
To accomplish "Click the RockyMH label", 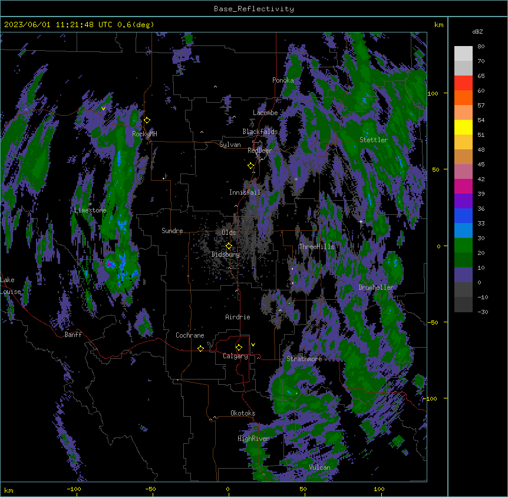I will click(144, 134).
